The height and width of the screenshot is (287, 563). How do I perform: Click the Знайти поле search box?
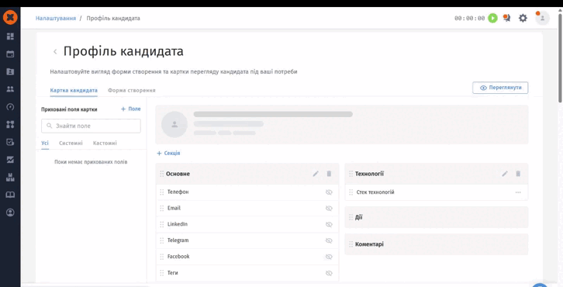(x=92, y=126)
